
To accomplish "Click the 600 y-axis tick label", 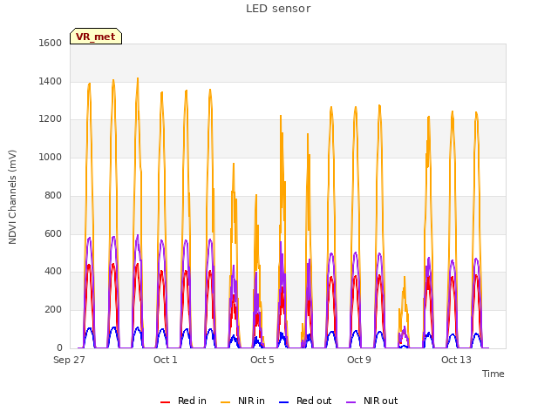I will (53, 234).
